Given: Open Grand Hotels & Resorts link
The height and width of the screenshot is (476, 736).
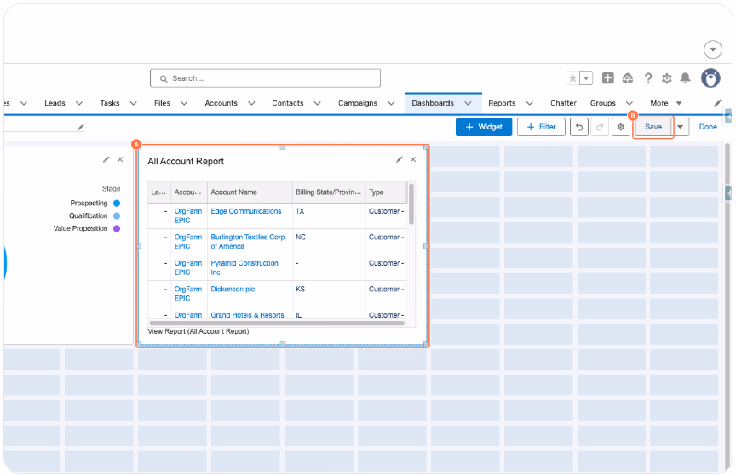Looking at the screenshot, I should pyautogui.click(x=247, y=315).
